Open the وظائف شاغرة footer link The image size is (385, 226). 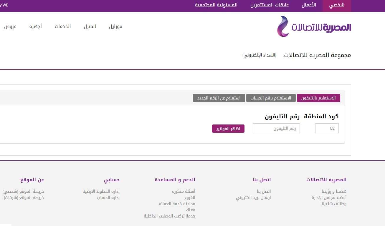[334, 204]
